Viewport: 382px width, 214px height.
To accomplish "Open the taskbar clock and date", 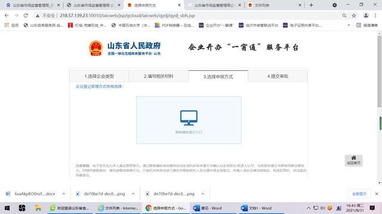I will tap(355, 208).
